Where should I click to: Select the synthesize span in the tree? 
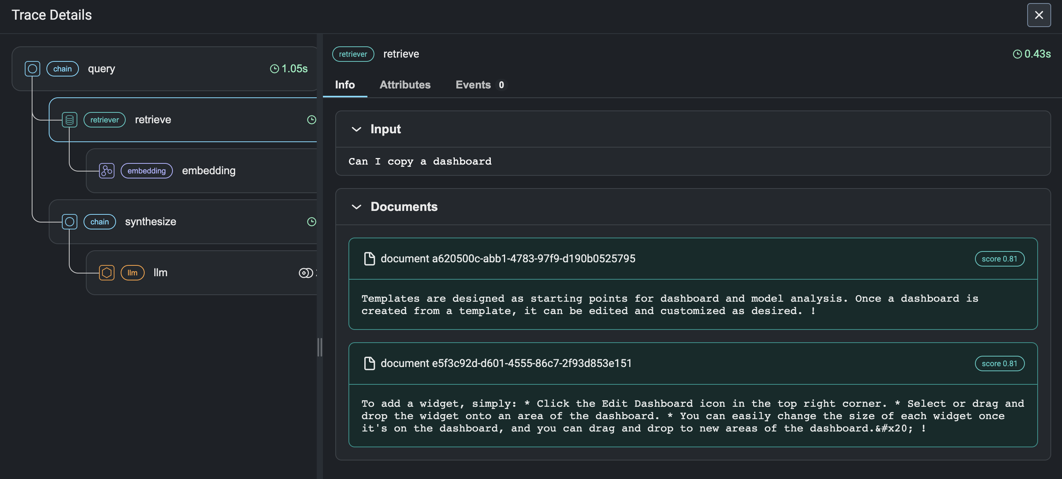click(x=183, y=222)
